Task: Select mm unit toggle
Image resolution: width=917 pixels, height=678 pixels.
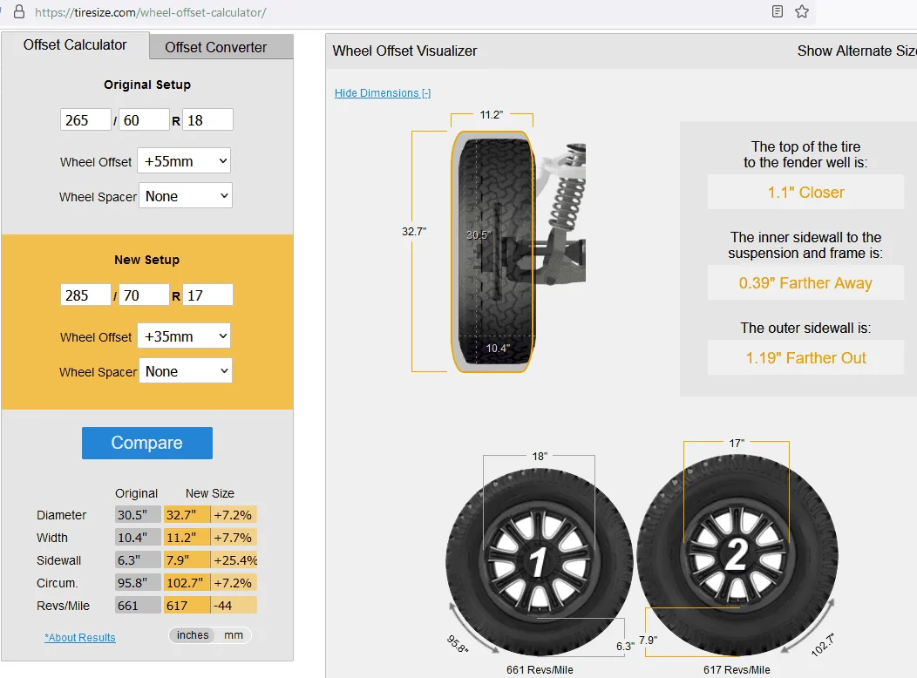Action: pos(234,634)
